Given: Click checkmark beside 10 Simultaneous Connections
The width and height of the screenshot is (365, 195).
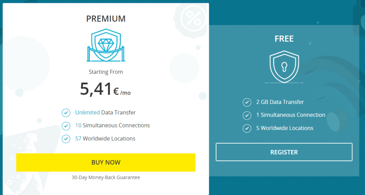Looking at the screenshot, I should [66, 126].
